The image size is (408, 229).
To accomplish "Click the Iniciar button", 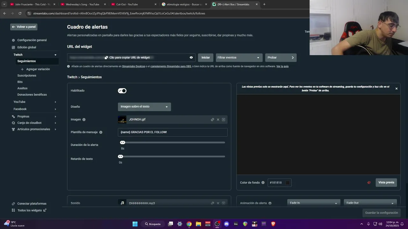I will click(x=206, y=58).
